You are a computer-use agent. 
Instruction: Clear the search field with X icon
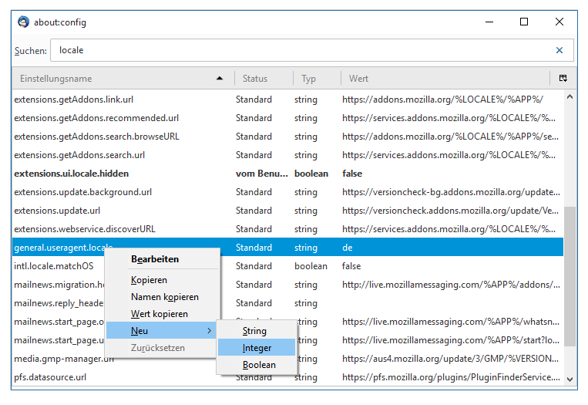(559, 50)
